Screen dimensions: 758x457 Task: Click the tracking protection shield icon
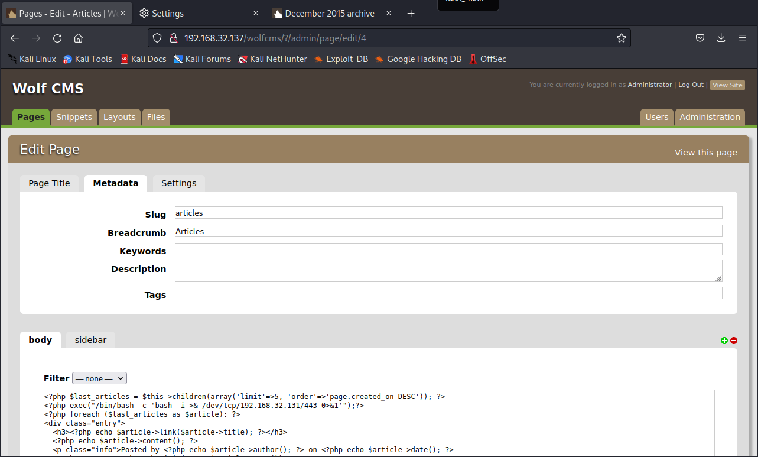click(157, 38)
